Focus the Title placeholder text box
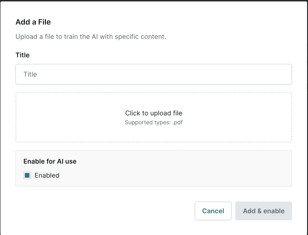This screenshot has width=308, height=235. pyautogui.click(x=154, y=74)
